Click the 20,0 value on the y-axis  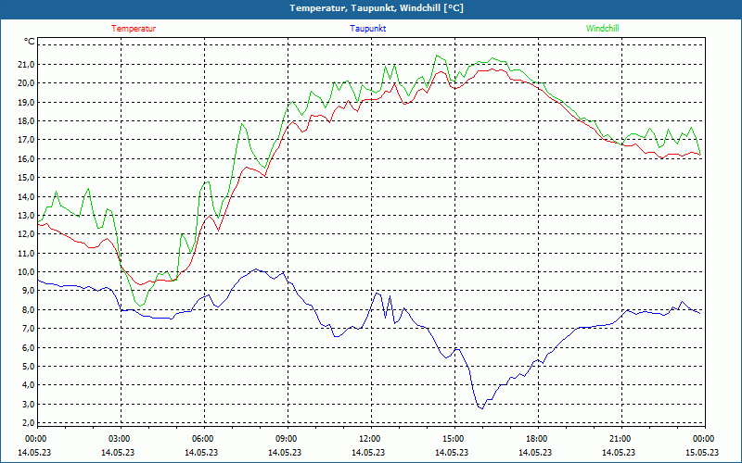26,83
